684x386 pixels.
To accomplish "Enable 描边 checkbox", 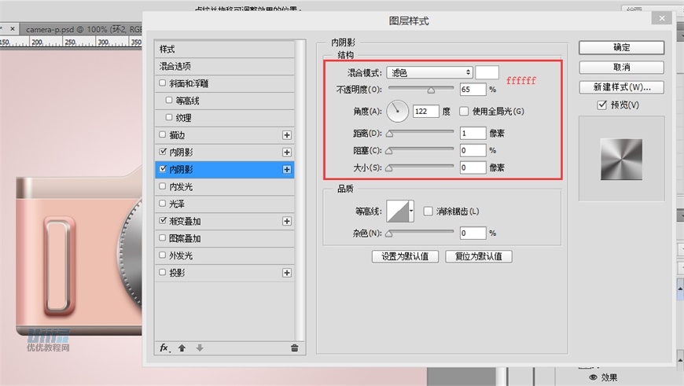I will click(x=163, y=134).
